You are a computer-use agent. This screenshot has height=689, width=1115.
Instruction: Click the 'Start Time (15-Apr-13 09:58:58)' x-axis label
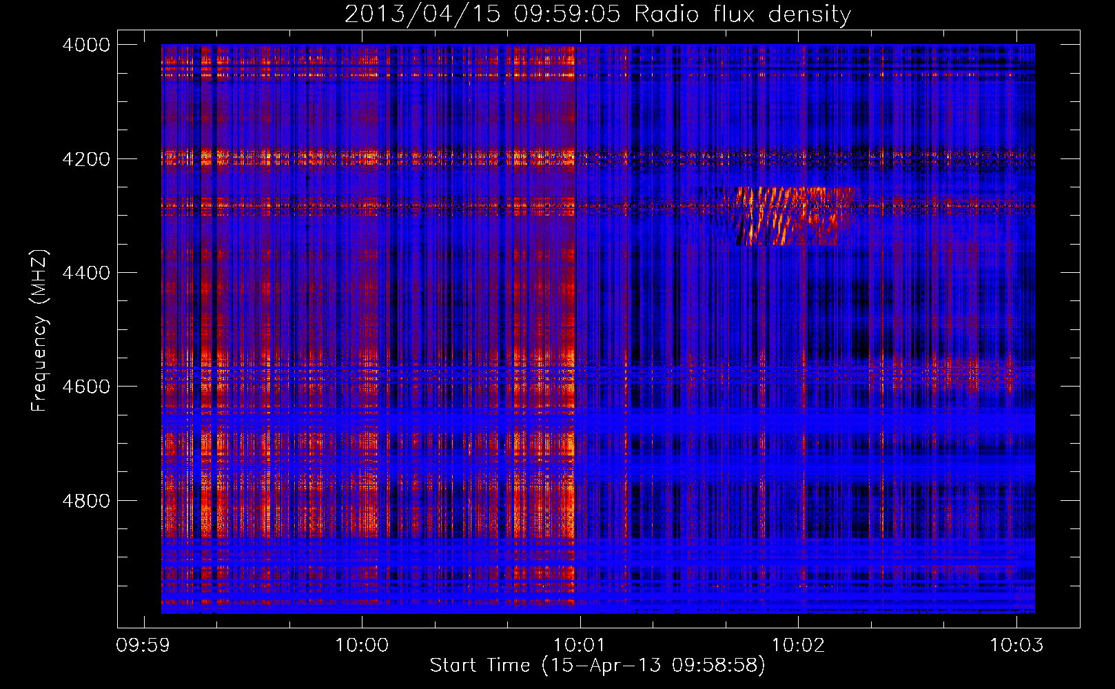(597, 666)
